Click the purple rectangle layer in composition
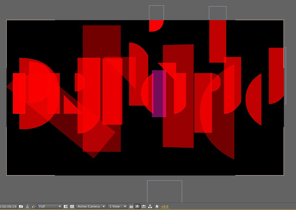 point(159,93)
